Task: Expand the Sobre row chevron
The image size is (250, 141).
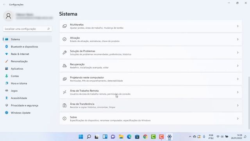Action: (237, 119)
